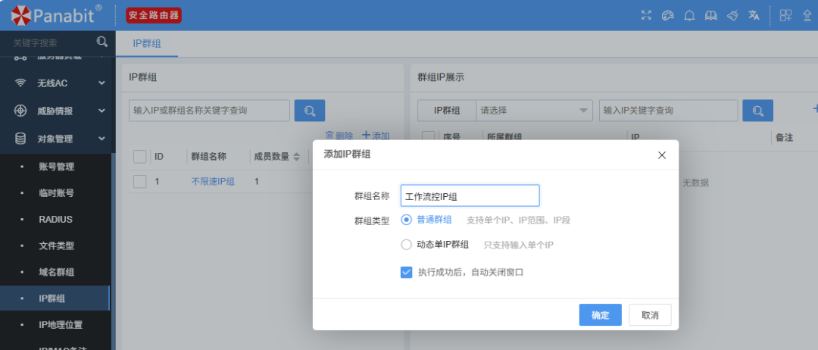Select 普通群组 radio option
818x350 pixels.
407,220
